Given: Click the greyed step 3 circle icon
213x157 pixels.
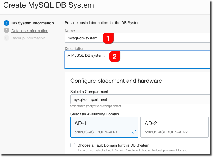Looking at the screenshot, I should pos(7,38).
